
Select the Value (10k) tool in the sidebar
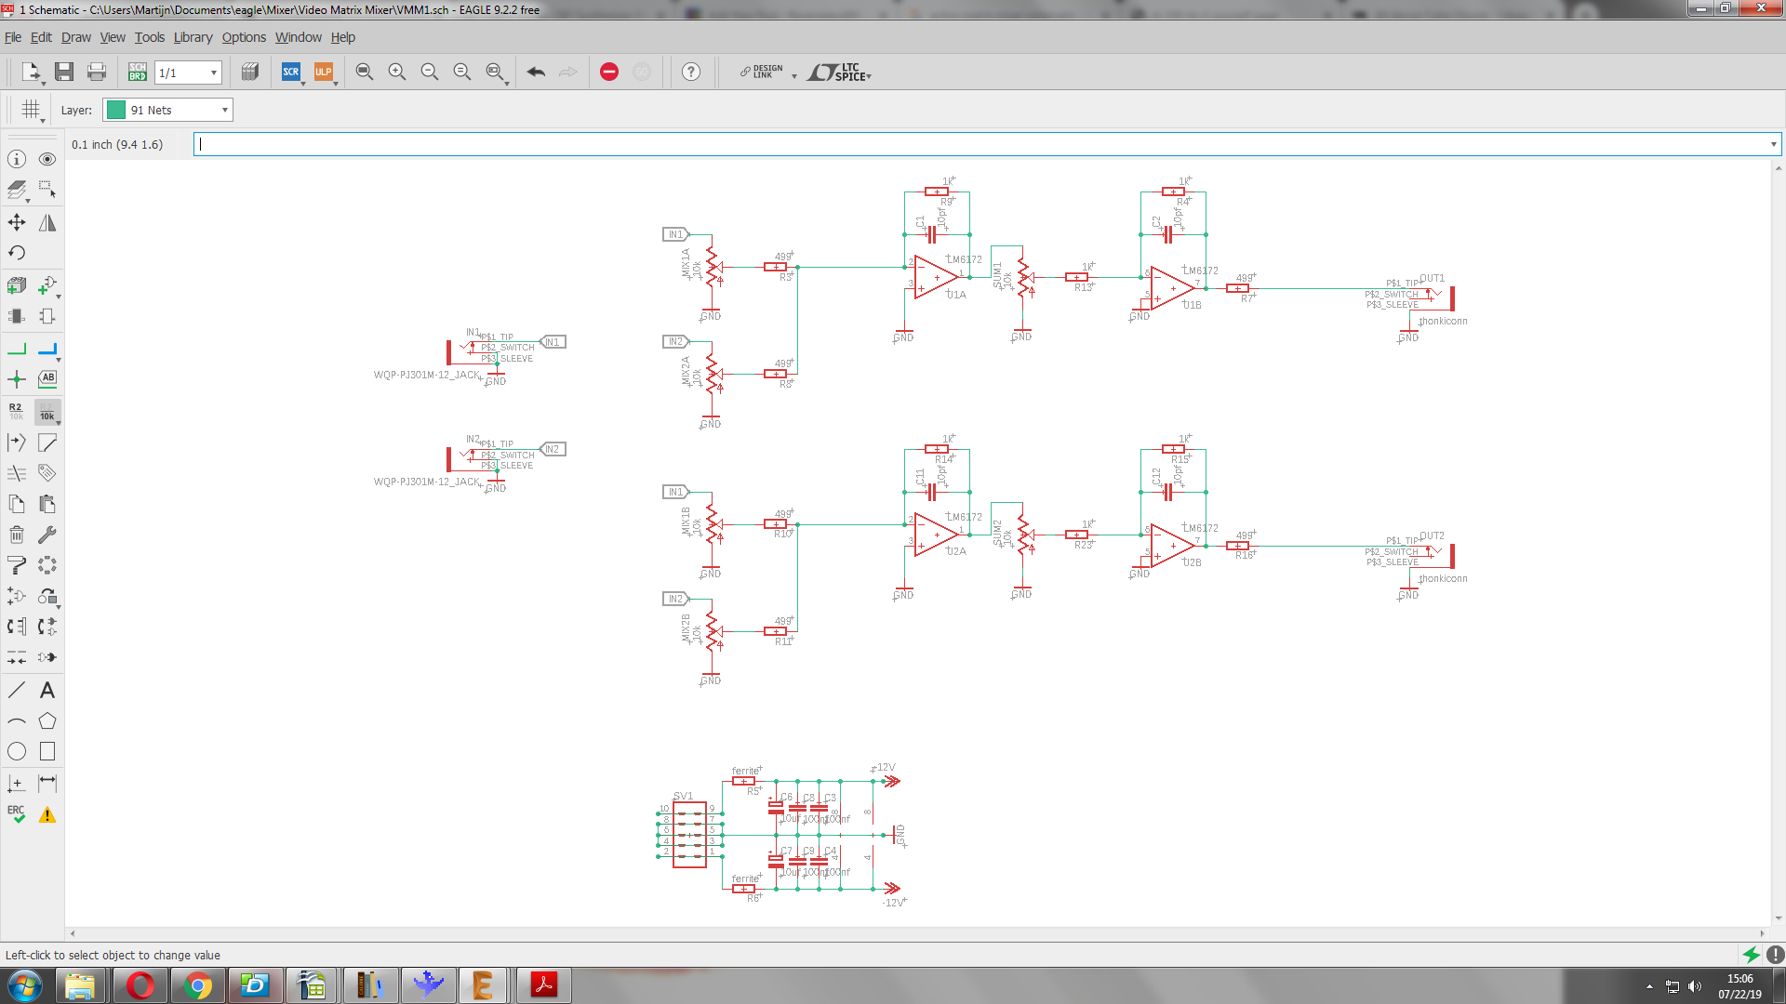click(47, 411)
